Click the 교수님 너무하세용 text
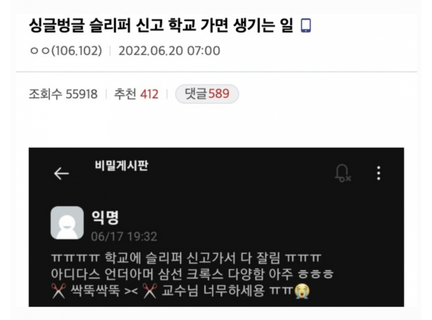432x320 pixels. click(x=213, y=291)
